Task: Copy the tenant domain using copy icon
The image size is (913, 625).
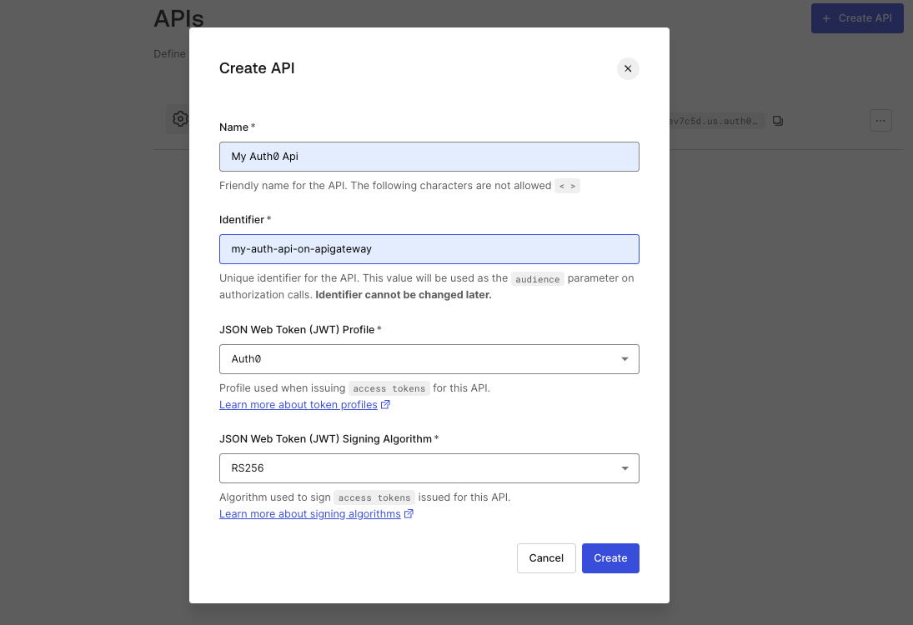Action: click(x=778, y=120)
